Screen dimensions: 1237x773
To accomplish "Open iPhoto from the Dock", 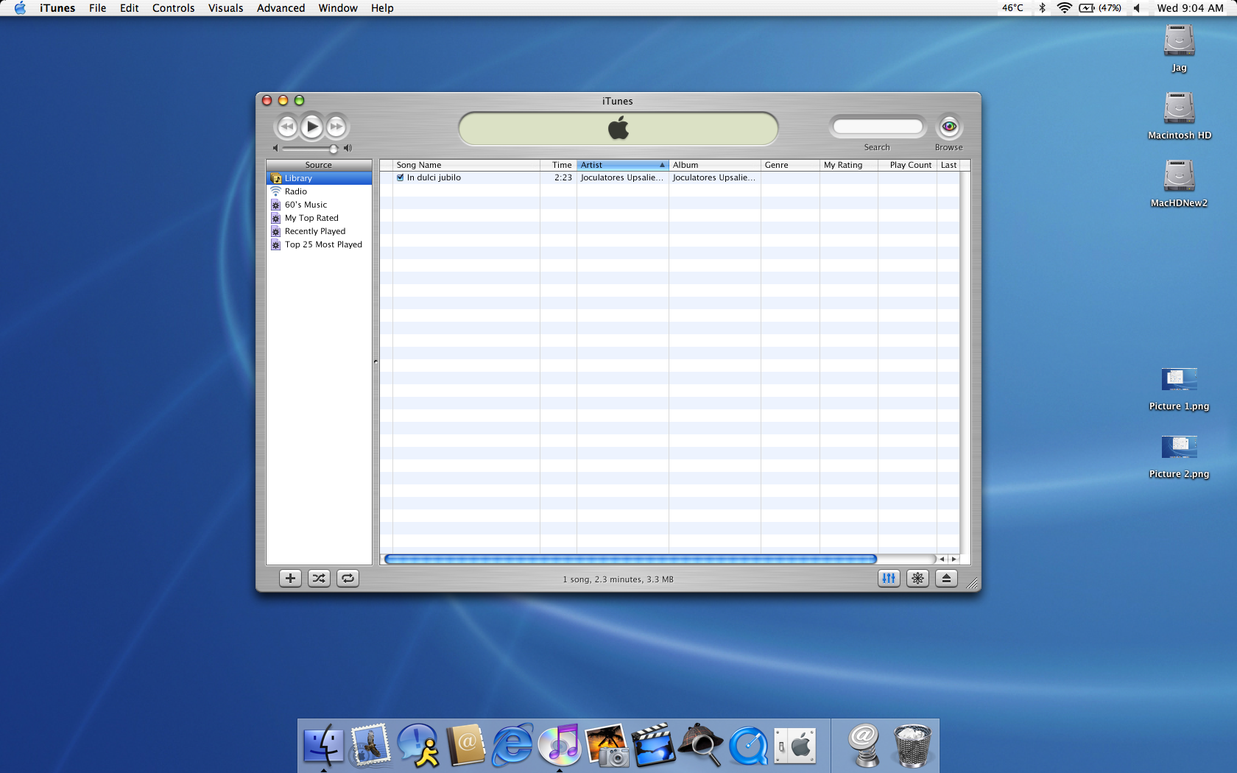I will point(607,745).
